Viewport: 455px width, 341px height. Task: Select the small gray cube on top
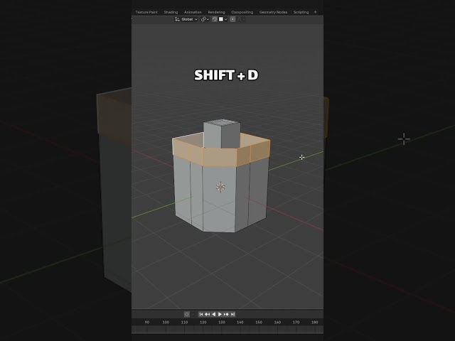click(x=222, y=134)
